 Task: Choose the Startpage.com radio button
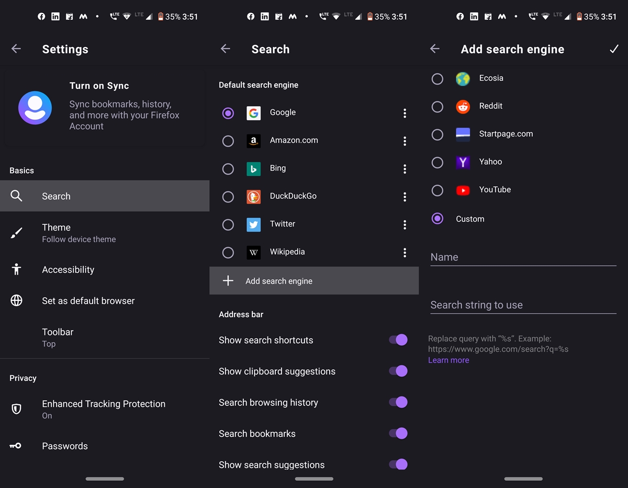click(438, 134)
